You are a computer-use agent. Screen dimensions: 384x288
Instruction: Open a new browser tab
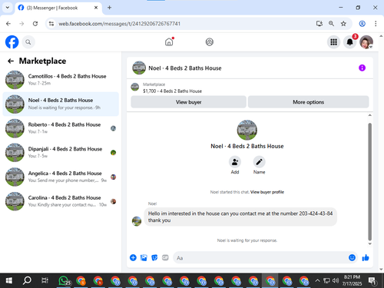(x=109, y=8)
